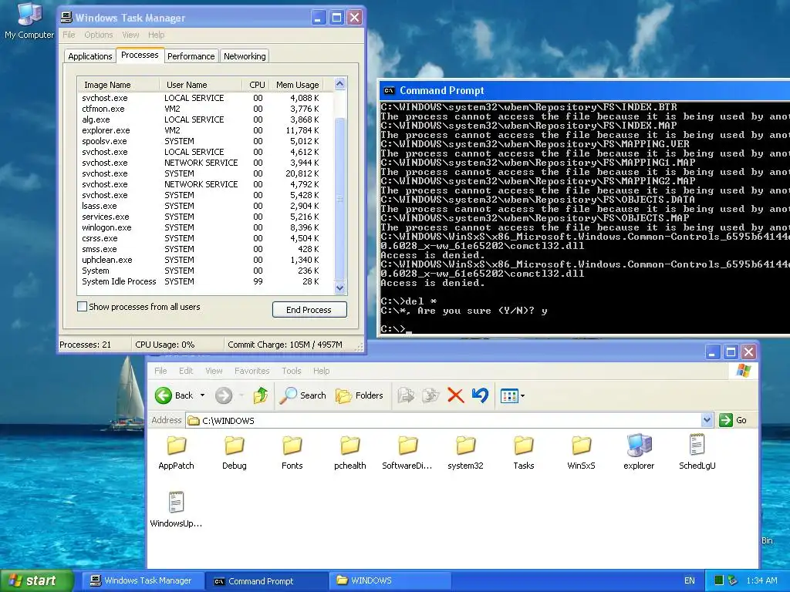
Task: Click the Copy To toolbar icon
Action: click(430, 395)
